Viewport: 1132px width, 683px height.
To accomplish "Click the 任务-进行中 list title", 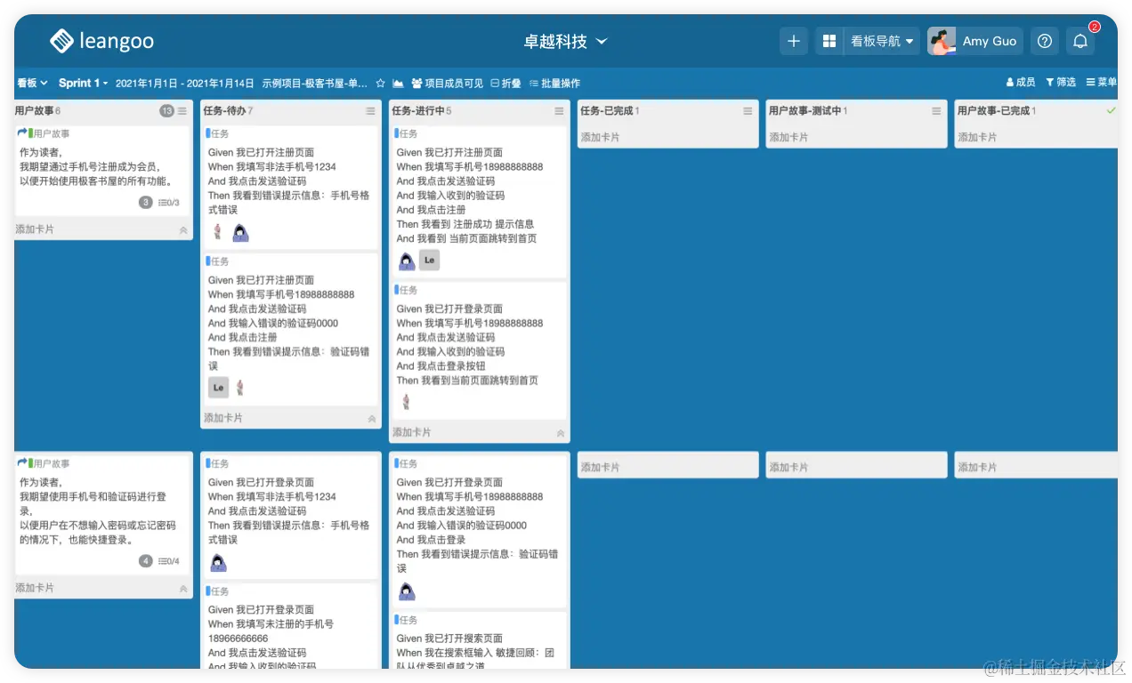I will tap(418, 111).
